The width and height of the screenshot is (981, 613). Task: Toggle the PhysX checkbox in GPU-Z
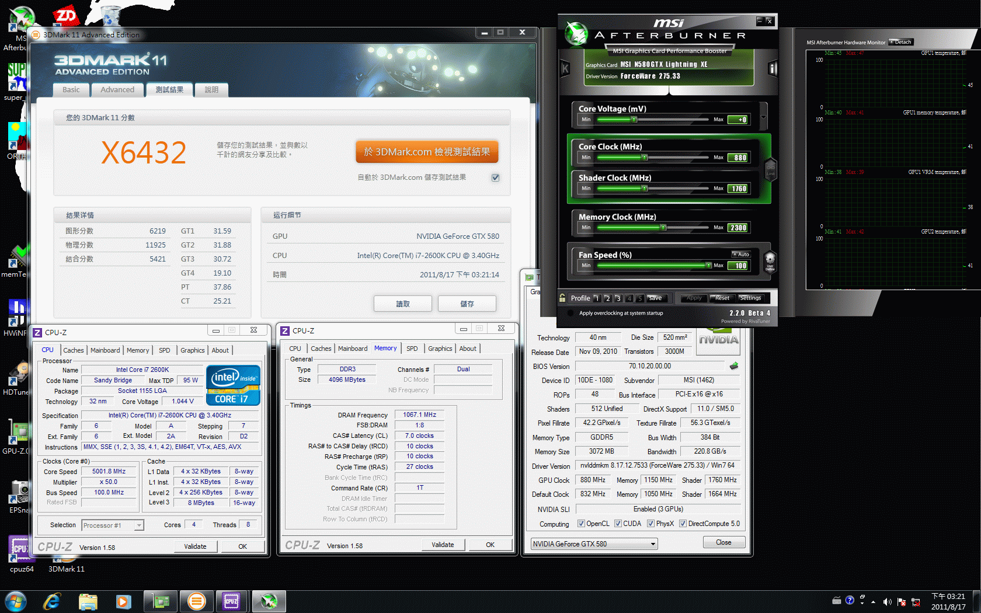[650, 524]
